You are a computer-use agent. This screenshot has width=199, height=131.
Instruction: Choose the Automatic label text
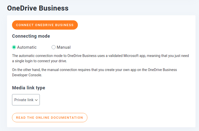click(x=27, y=47)
